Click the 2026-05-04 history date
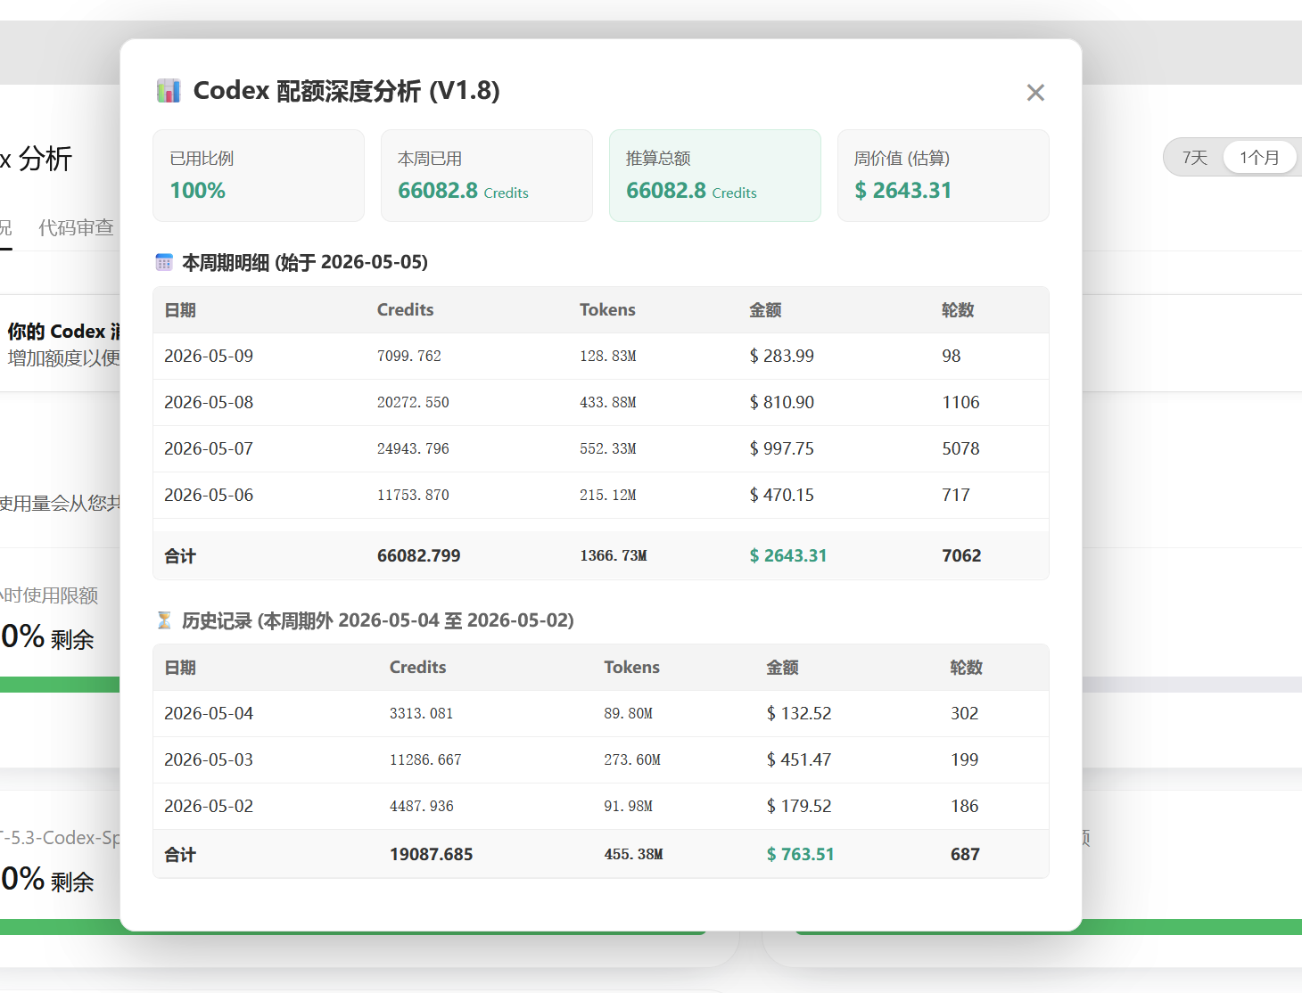The height and width of the screenshot is (993, 1302). tap(209, 713)
